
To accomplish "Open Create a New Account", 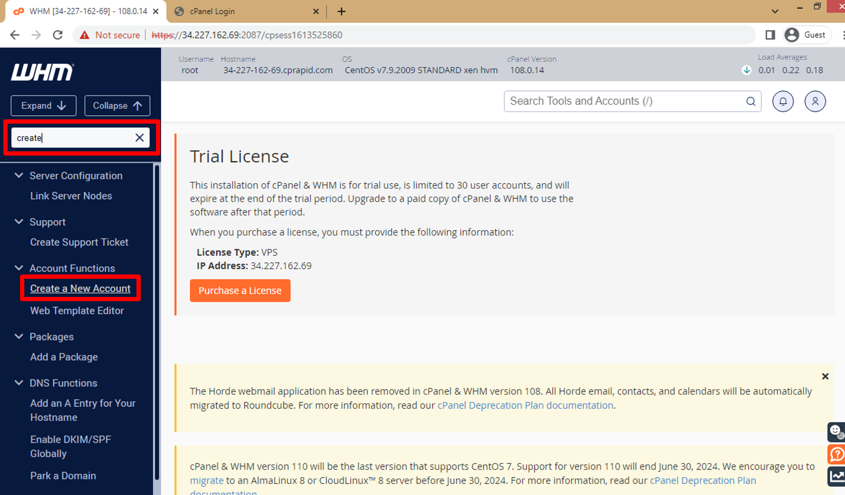I will pyautogui.click(x=80, y=288).
